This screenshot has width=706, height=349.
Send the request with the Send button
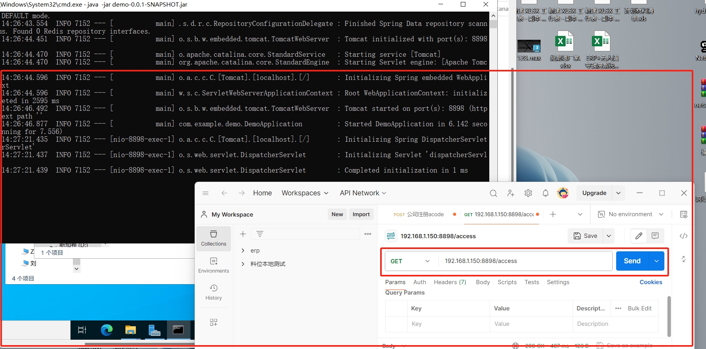coord(632,261)
